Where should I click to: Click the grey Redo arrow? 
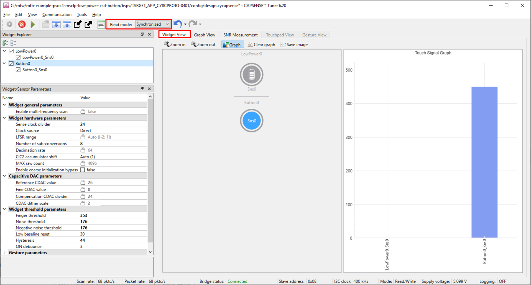coord(193,24)
